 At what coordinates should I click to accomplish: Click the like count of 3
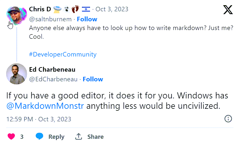coord(22,137)
